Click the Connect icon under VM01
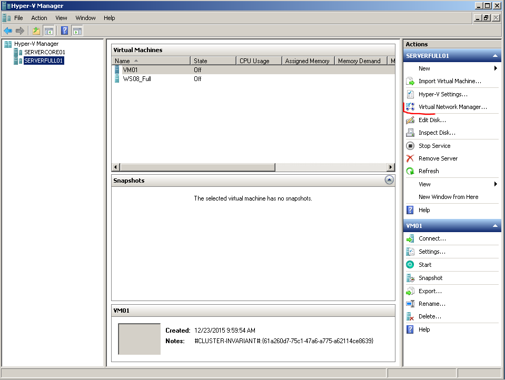This screenshot has width=505, height=380. pyautogui.click(x=410, y=238)
